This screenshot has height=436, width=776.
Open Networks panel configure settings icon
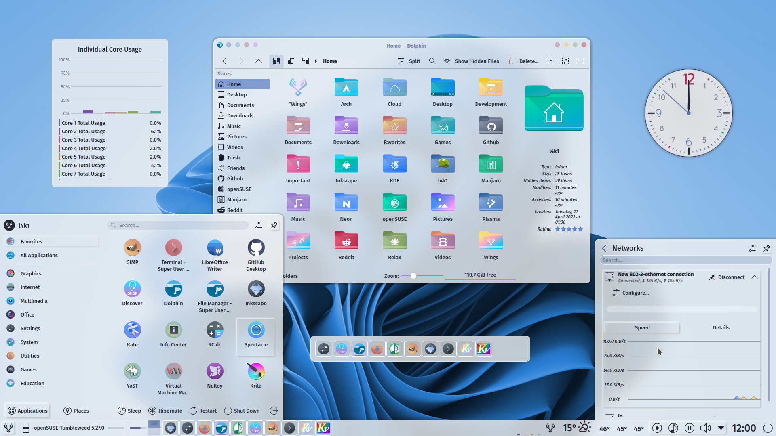tap(752, 248)
